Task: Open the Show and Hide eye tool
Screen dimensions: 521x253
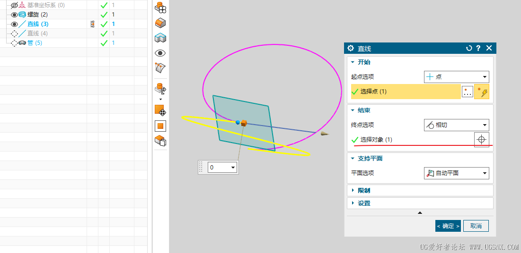Action: [x=160, y=53]
